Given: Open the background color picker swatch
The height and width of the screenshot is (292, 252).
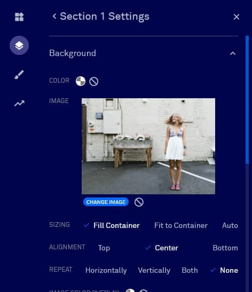Looking at the screenshot, I should 81,81.
